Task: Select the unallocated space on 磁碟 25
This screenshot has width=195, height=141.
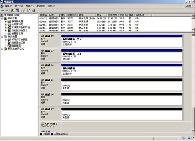Action: tap(122, 86)
